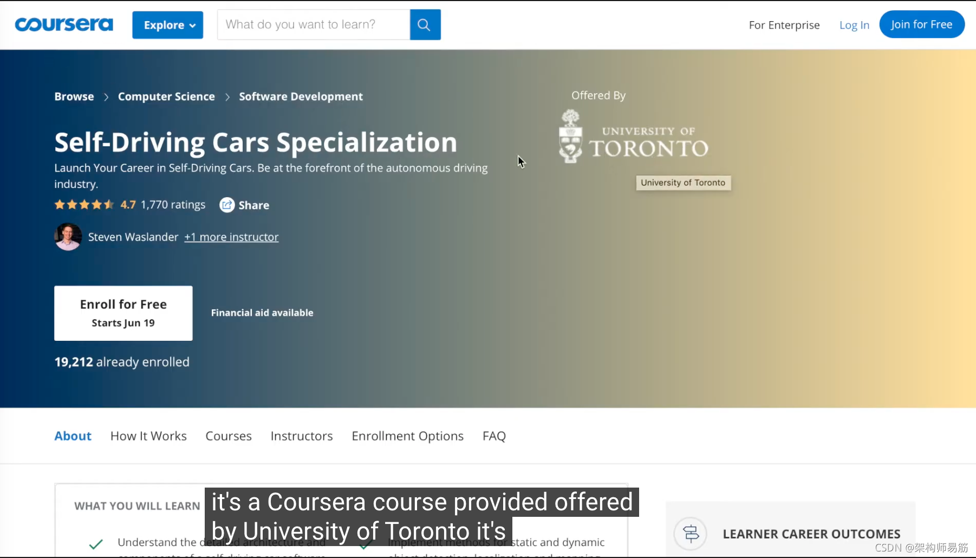The width and height of the screenshot is (976, 558).
Task: Click the five-star rating icons
Action: tap(84, 205)
